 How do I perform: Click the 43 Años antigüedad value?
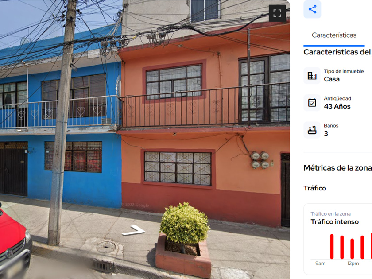coord(337,106)
